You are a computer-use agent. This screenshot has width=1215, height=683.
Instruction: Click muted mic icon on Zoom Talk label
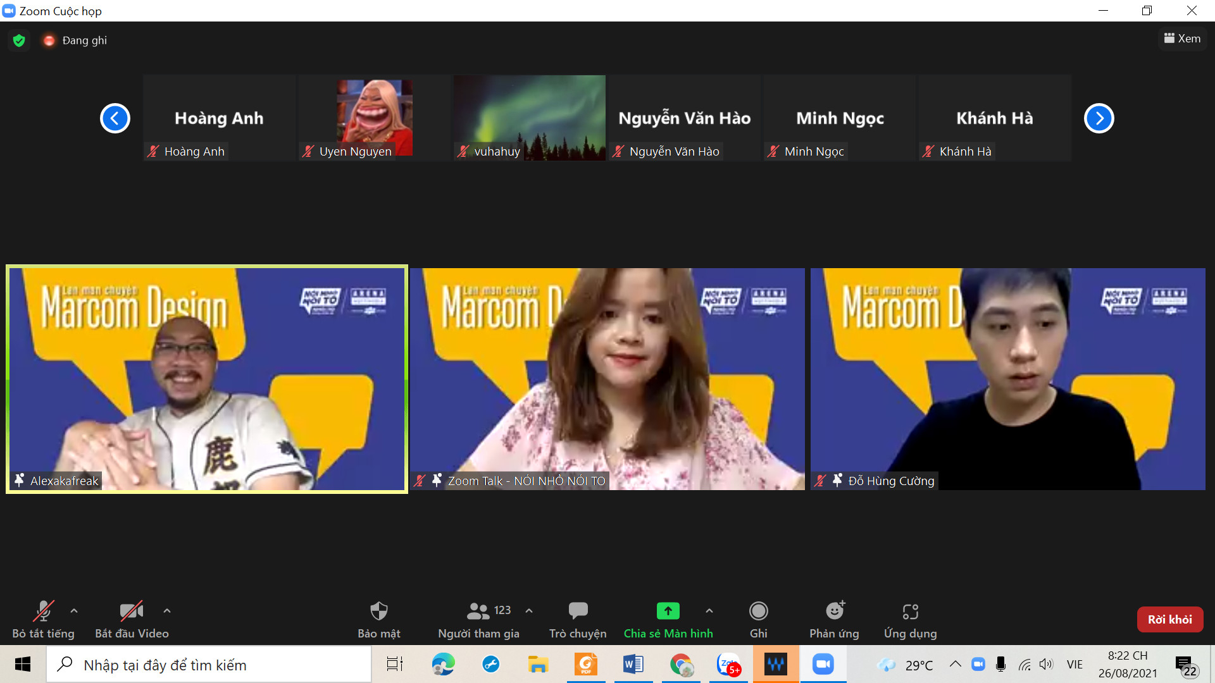[420, 481]
